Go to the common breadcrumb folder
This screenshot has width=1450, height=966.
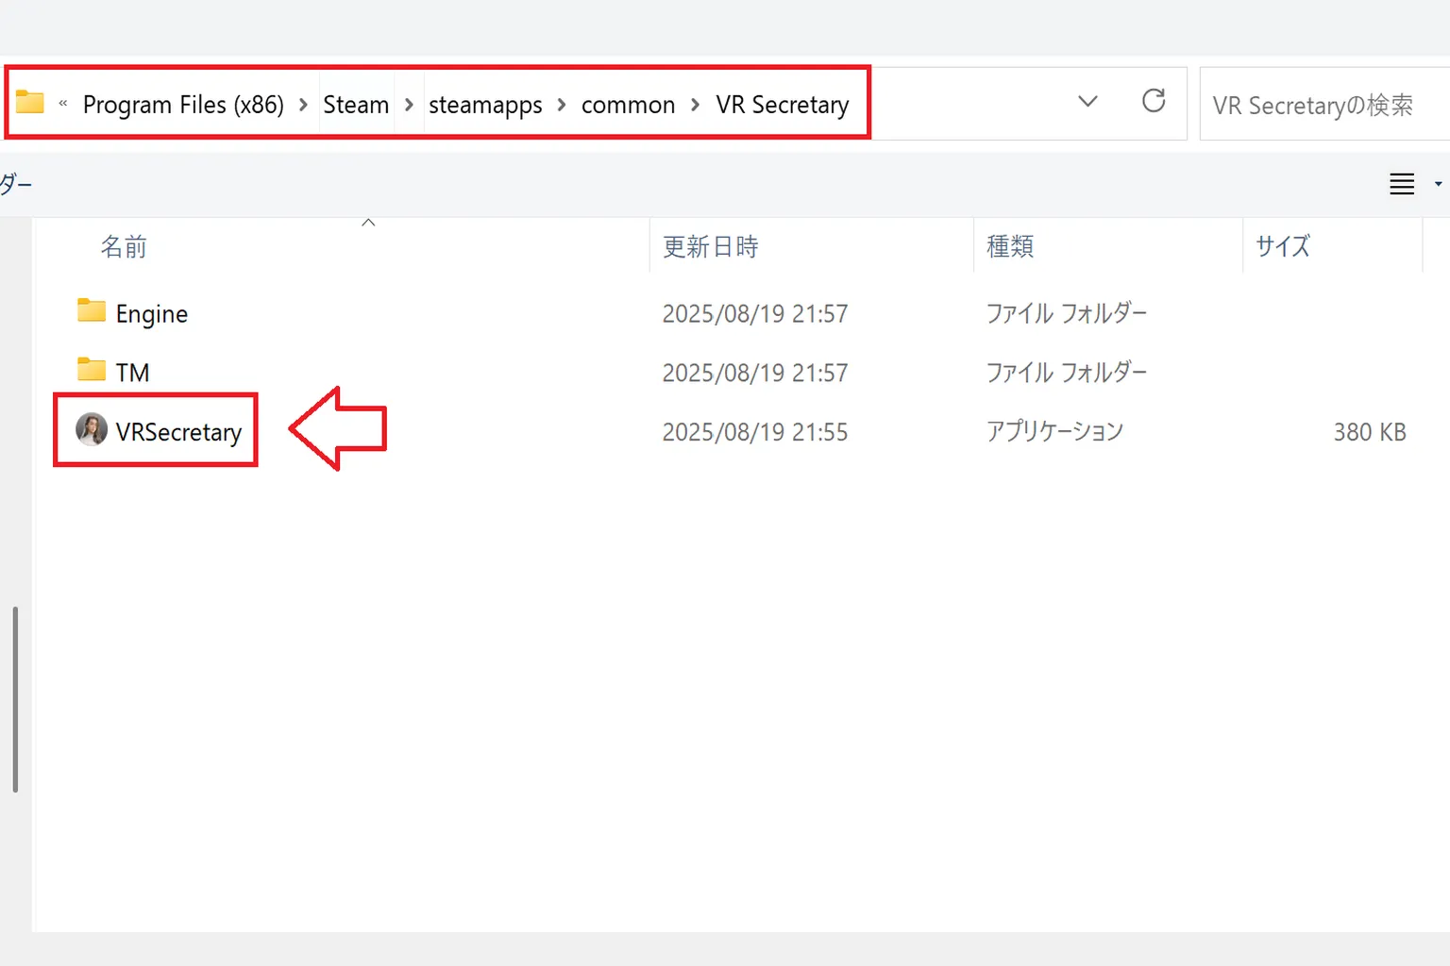pyautogui.click(x=628, y=105)
